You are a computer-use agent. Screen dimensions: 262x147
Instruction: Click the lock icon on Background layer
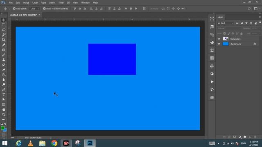pos(255,44)
